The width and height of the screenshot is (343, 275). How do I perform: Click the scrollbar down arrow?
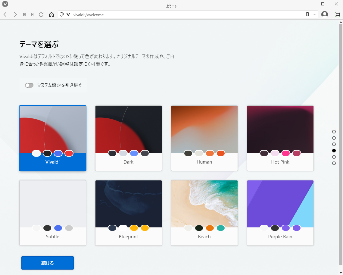coord(341,273)
